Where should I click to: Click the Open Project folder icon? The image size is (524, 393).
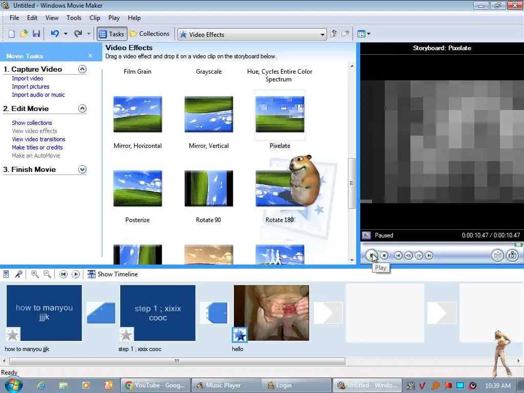pos(24,34)
